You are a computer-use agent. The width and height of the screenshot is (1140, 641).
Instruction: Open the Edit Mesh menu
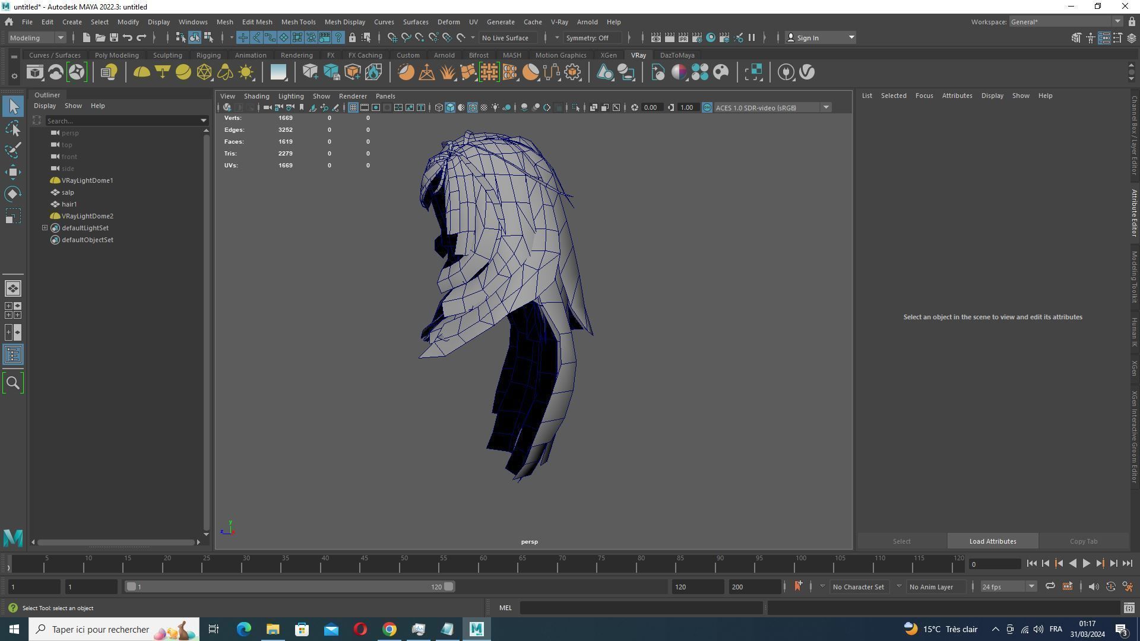[256, 22]
